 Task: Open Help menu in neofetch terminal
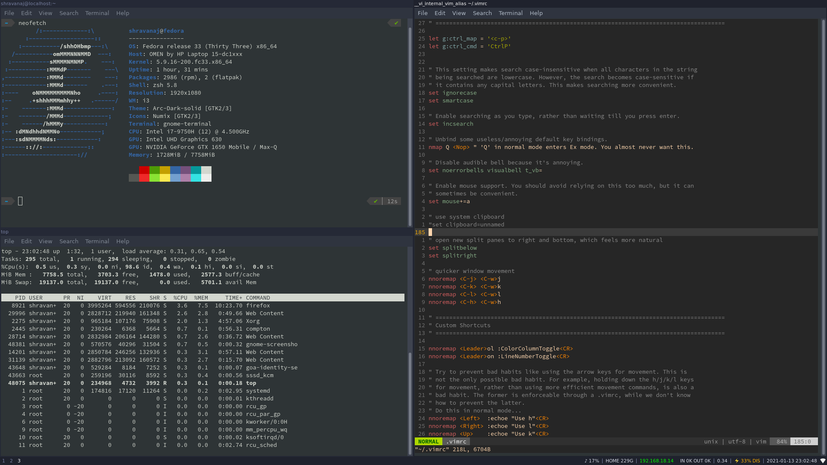pos(123,13)
